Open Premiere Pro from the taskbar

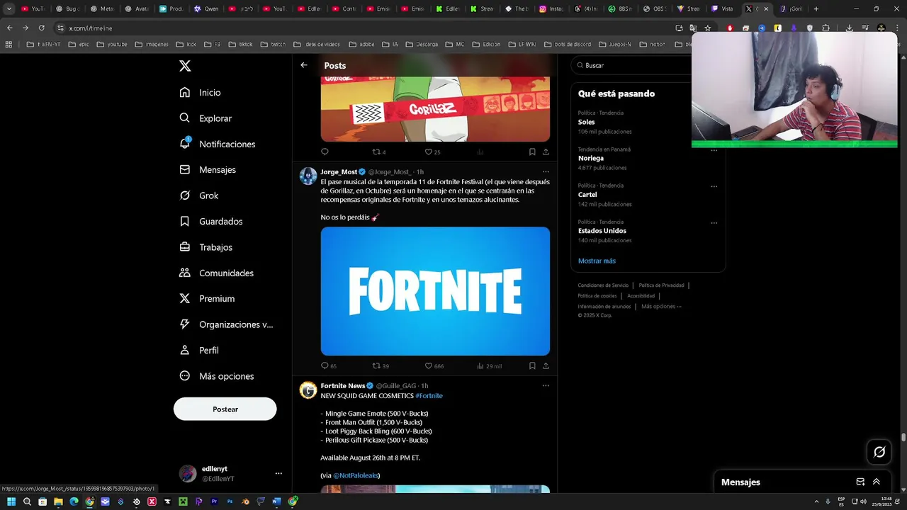click(x=214, y=501)
